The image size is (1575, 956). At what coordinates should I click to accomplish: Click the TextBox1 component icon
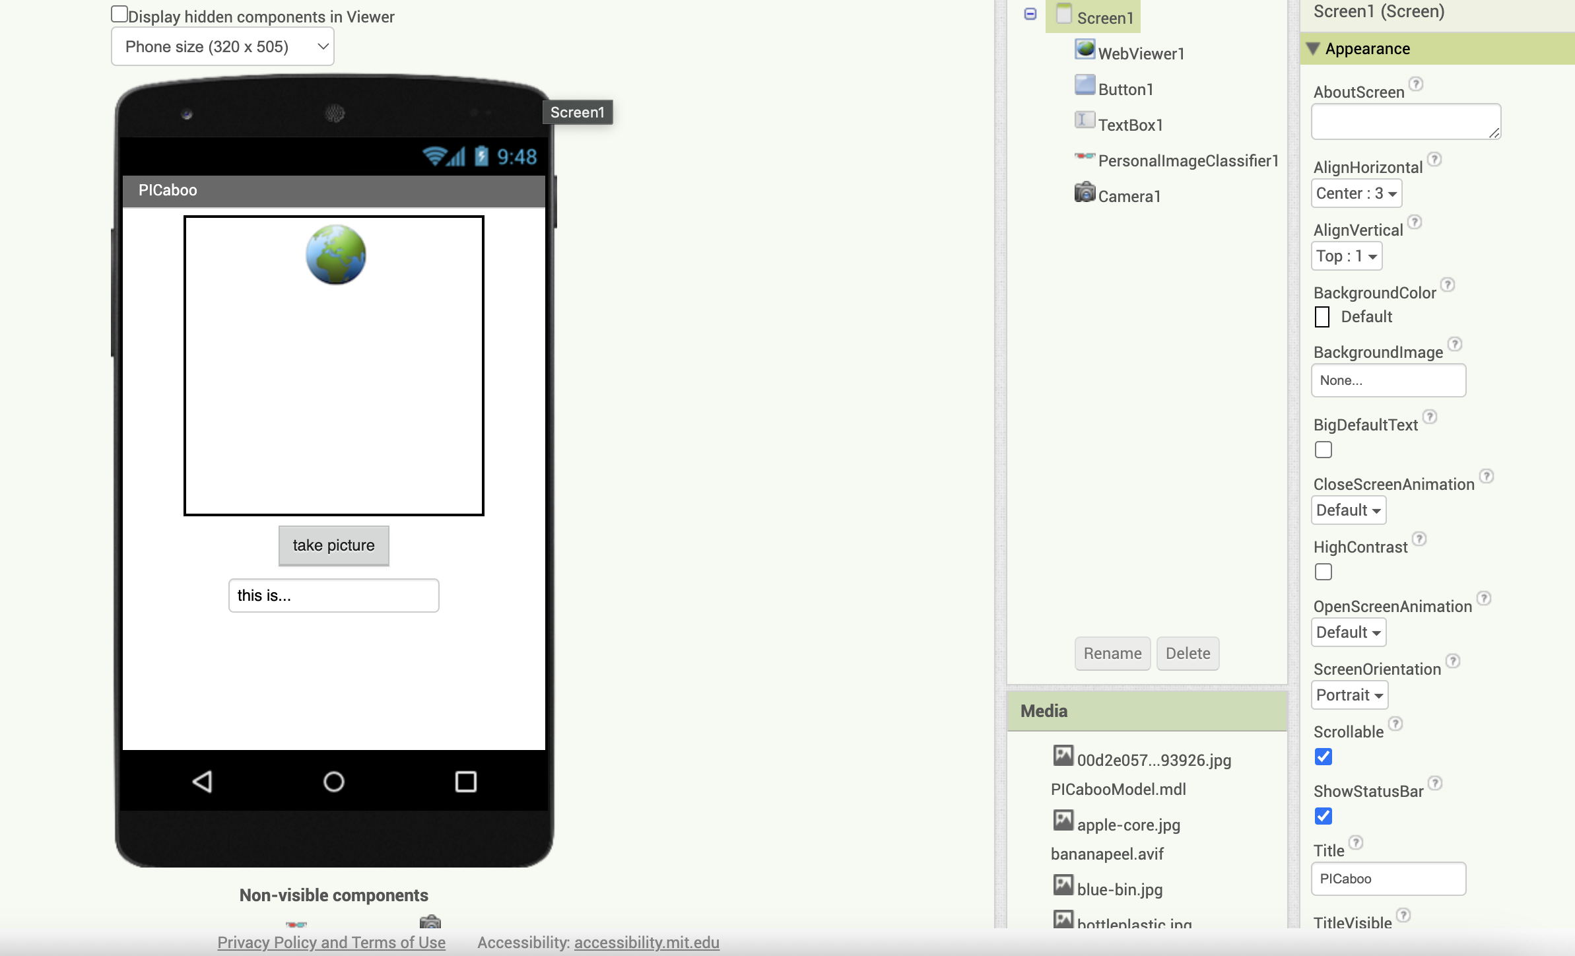point(1085,121)
